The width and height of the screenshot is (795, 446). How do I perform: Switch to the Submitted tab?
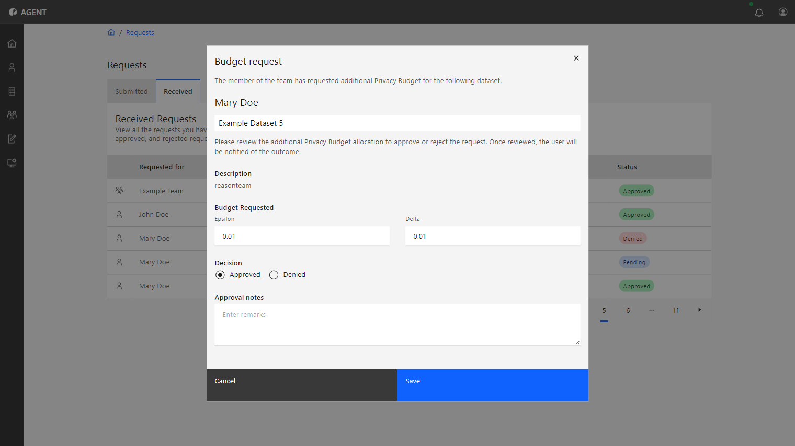pyautogui.click(x=131, y=91)
